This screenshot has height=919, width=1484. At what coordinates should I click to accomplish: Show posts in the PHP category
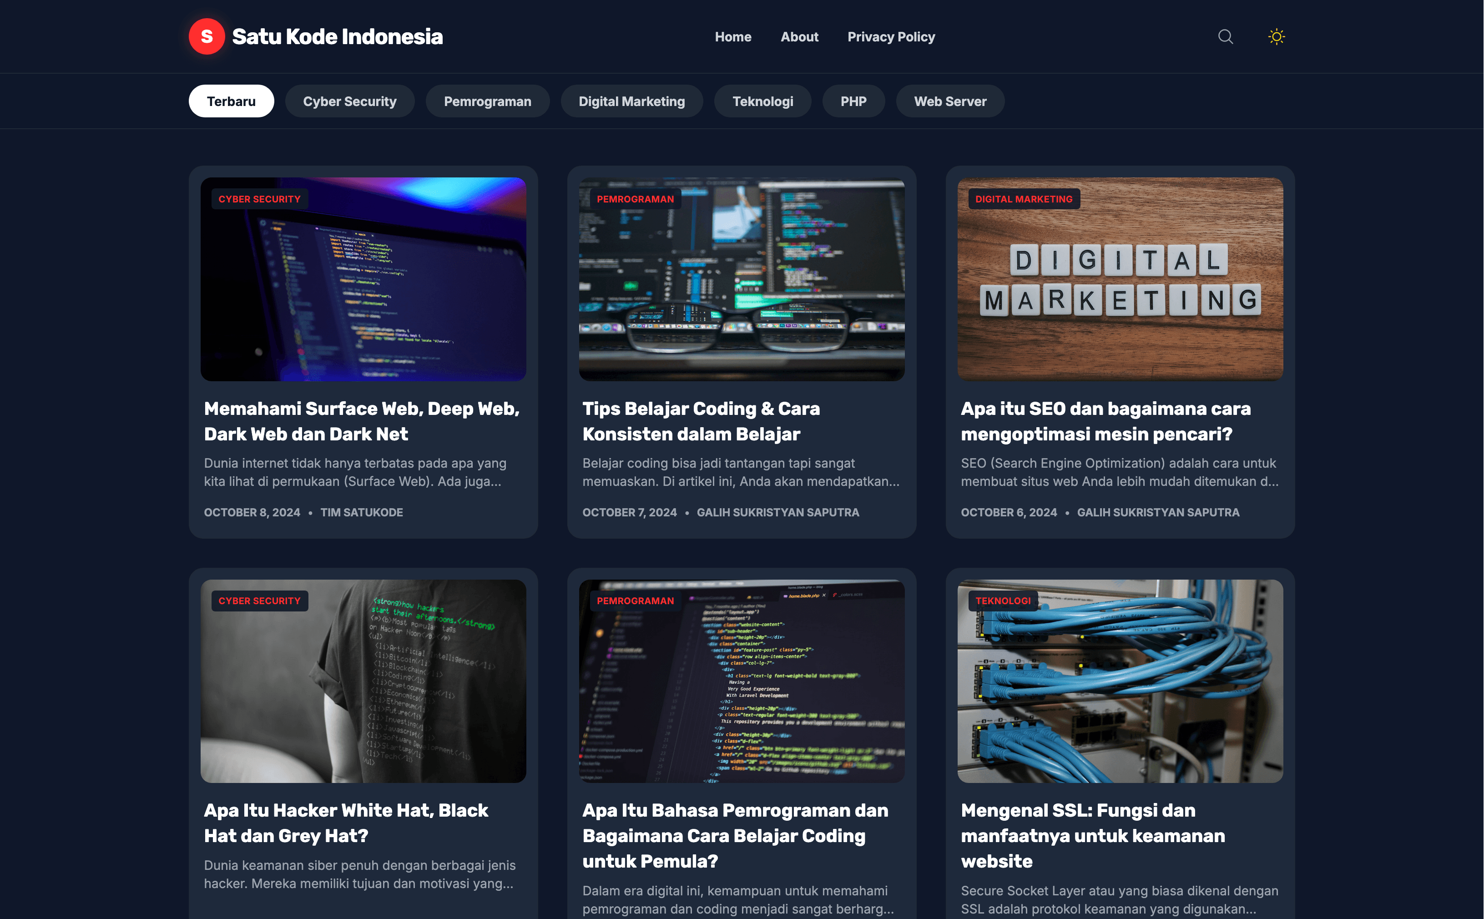click(x=853, y=101)
